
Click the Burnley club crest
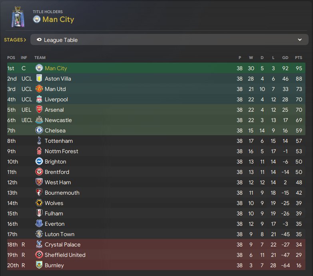(x=39, y=265)
